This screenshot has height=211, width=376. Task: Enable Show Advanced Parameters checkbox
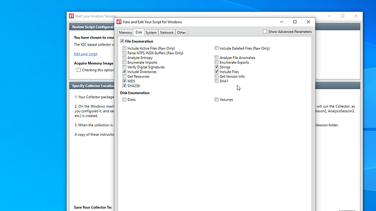[265, 32]
